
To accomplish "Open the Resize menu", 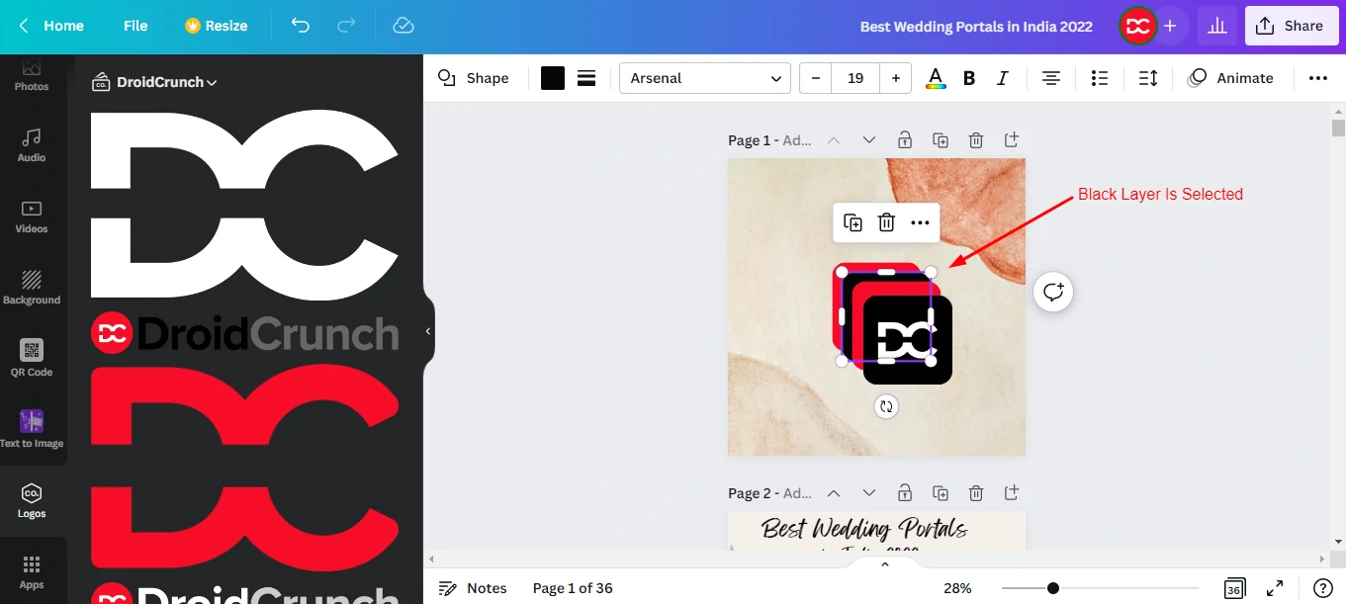I will (x=216, y=26).
